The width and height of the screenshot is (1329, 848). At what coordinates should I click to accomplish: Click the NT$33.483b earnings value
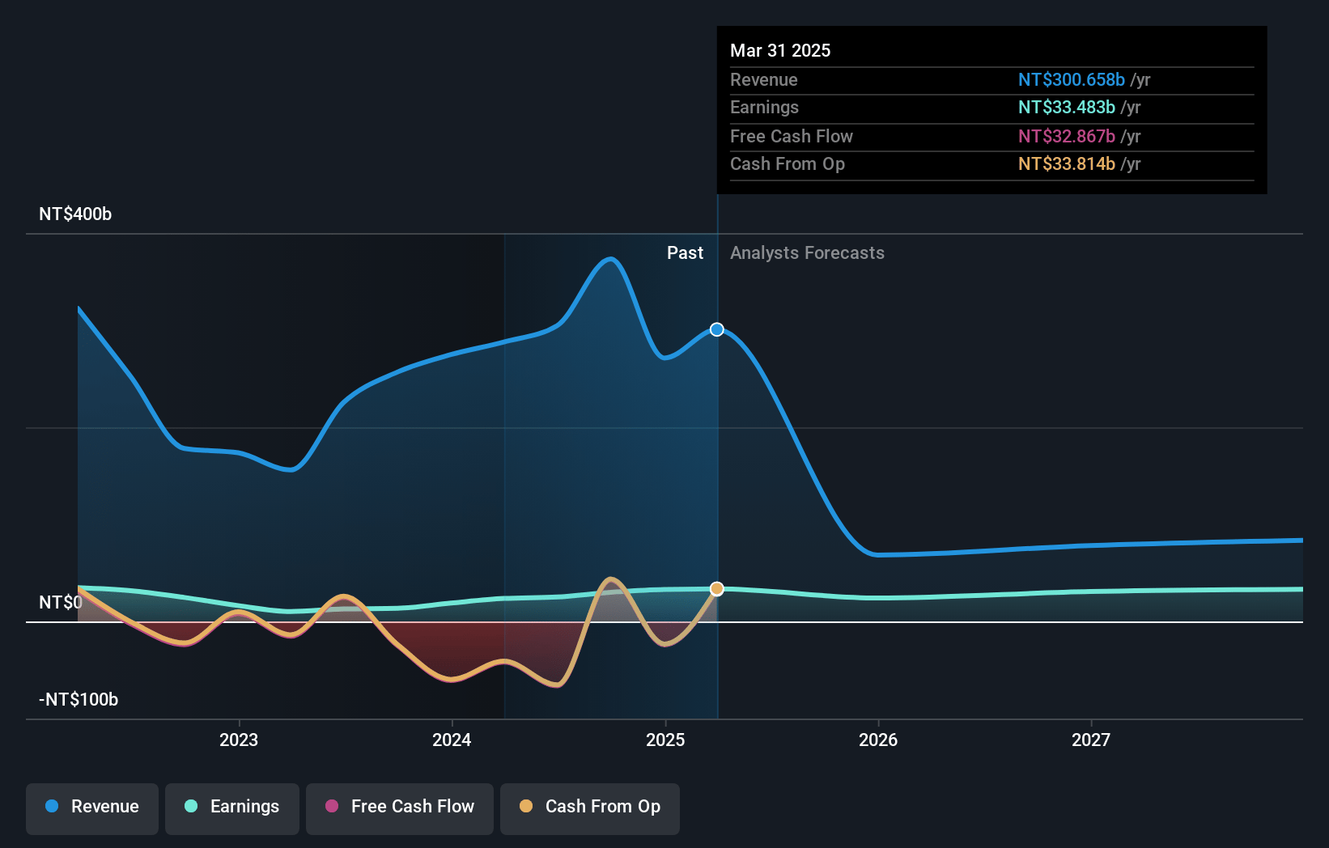[1067, 108]
